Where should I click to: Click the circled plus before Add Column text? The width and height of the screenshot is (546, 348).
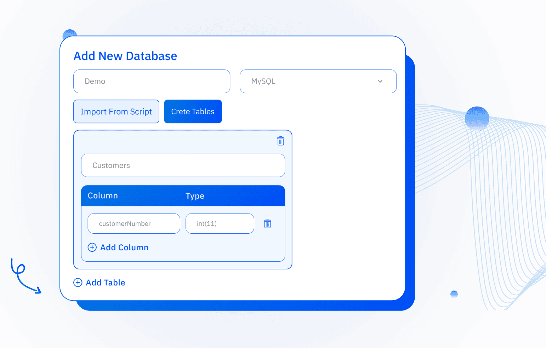[92, 247]
